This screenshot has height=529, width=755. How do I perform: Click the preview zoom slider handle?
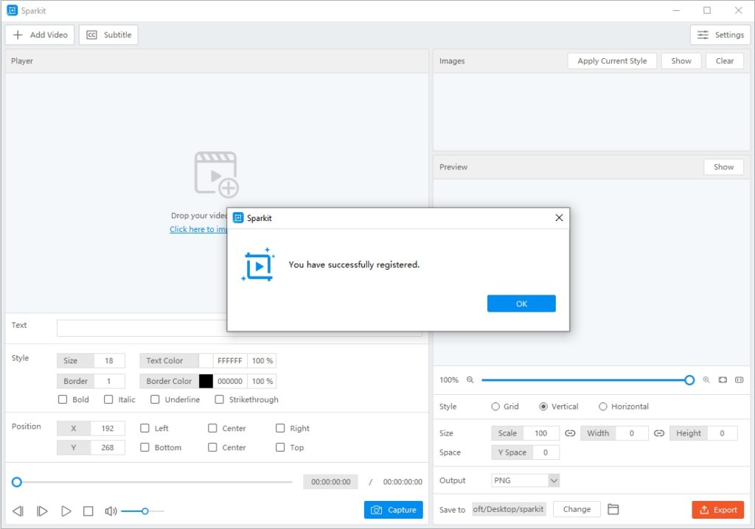[x=689, y=380]
